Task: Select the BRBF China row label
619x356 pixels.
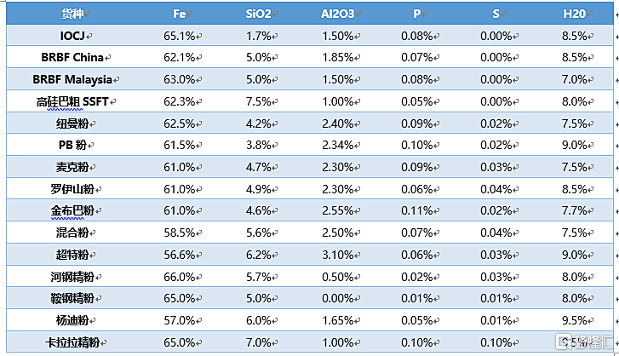Action: (x=72, y=58)
